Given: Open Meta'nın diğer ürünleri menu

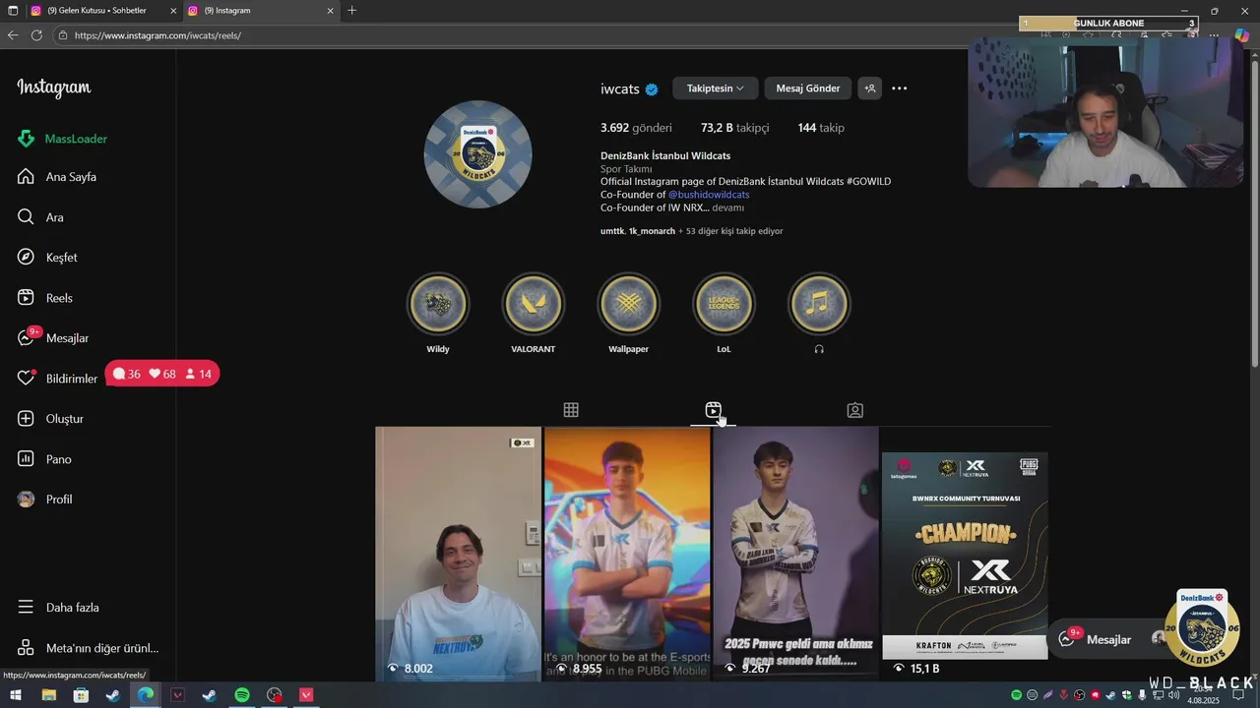Looking at the screenshot, I should coord(88,648).
